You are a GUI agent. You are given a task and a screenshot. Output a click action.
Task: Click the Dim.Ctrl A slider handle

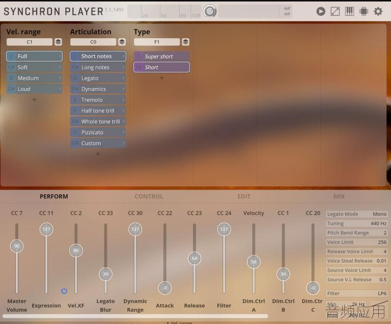254,262
